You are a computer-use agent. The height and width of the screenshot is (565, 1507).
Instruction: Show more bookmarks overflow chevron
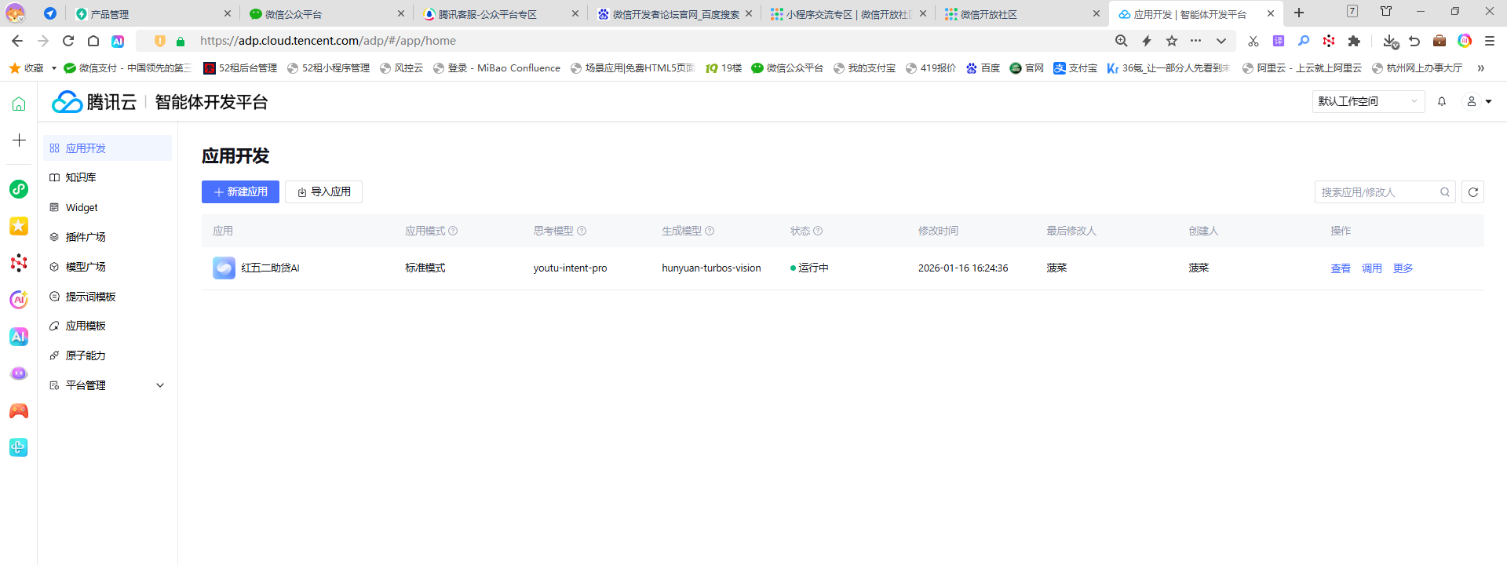pyautogui.click(x=1481, y=68)
